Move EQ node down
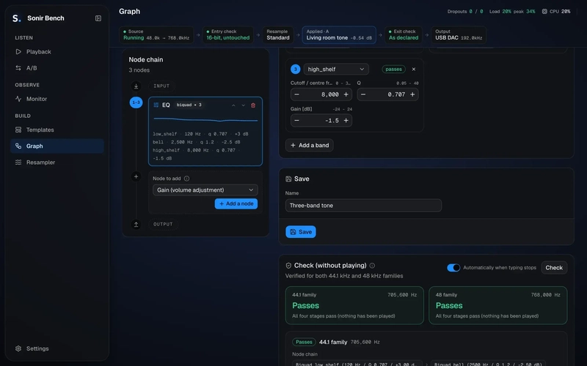587x366 pixels. click(x=244, y=105)
